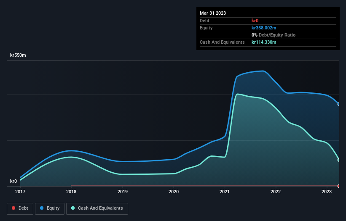Toggle the Cash And Equivalents legend button
The width and height of the screenshot is (346, 221).
tap(97, 208)
